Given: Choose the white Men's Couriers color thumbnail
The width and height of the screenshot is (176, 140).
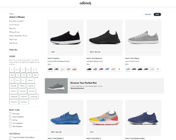Looking at the screenshot, I should coord(62,69).
